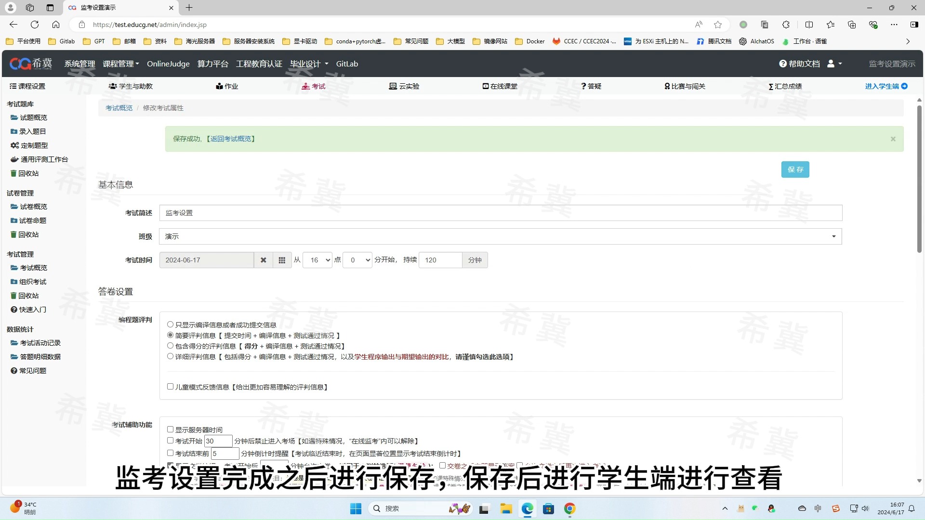This screenshot has height=520, width=925.
Task: Open 定制题型 gear item
Action: pos(29,145)
